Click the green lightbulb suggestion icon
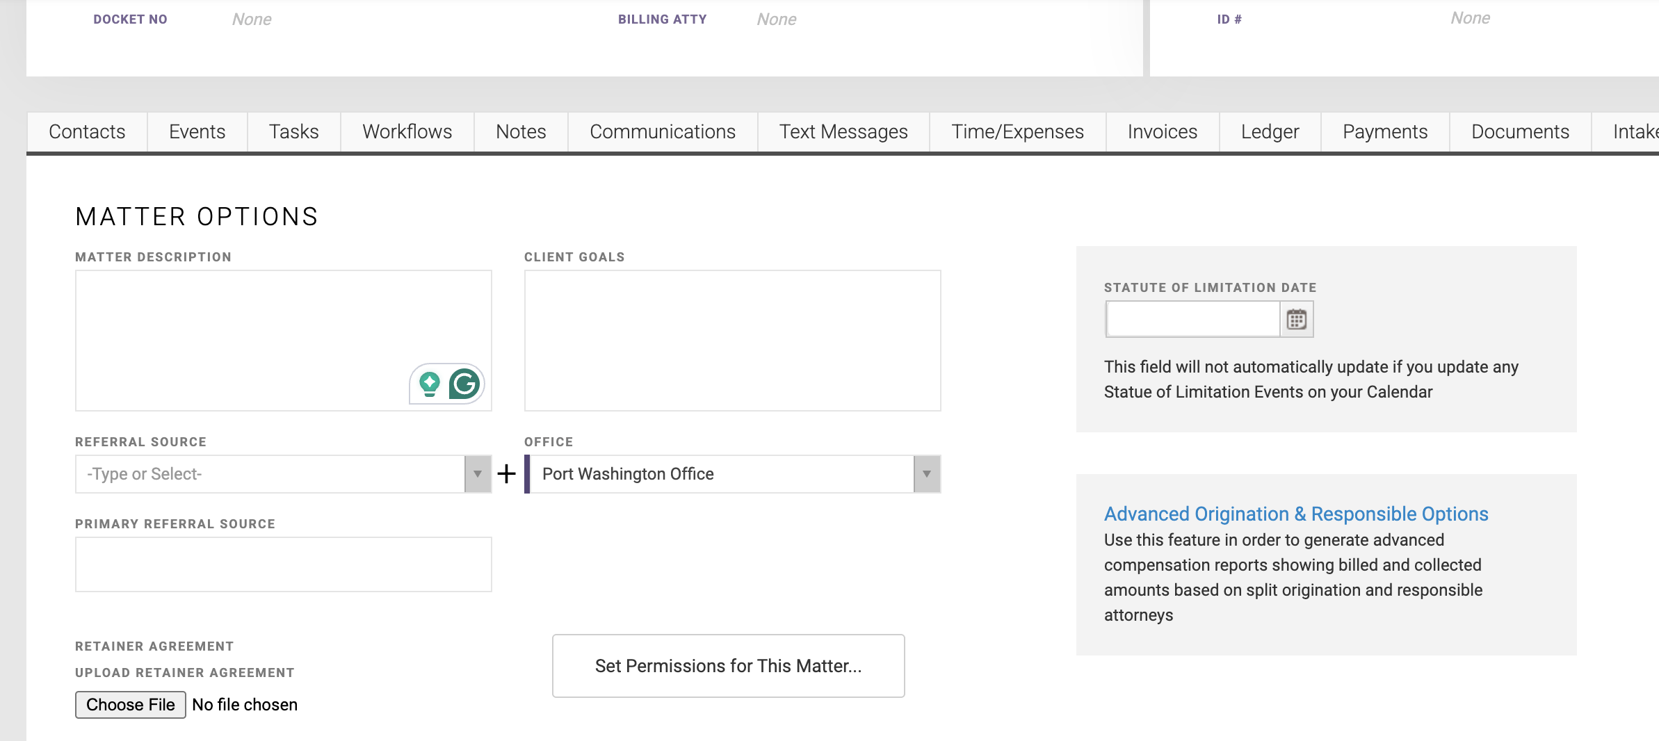The height and width of the screenshot is (741, 1659). pos(430,384)
